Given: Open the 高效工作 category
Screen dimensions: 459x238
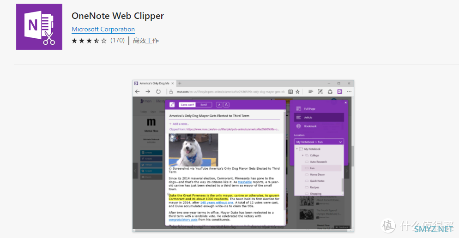Looking at the screenshot, I should pos(146,41).
